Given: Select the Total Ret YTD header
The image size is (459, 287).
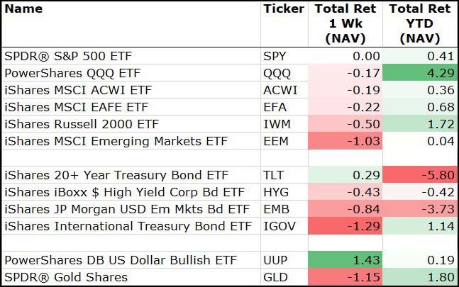Looking at the screenshot, I should coord(419,24).
